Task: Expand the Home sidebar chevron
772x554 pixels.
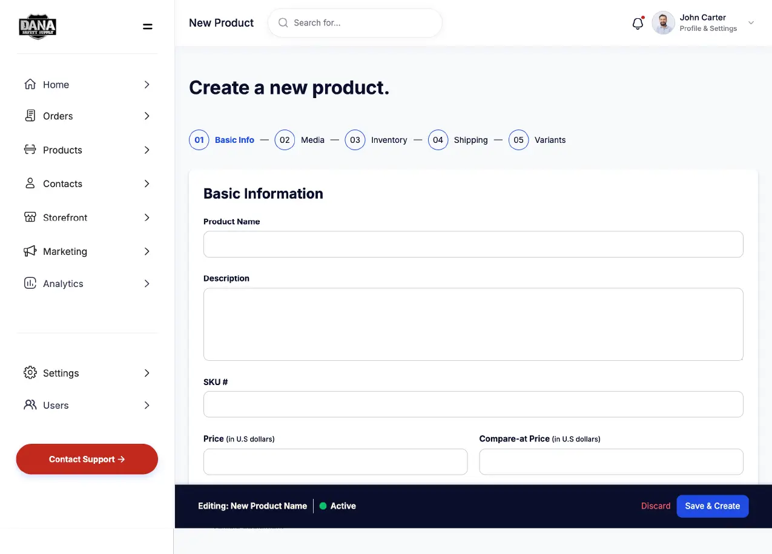Action: (146, 85)
